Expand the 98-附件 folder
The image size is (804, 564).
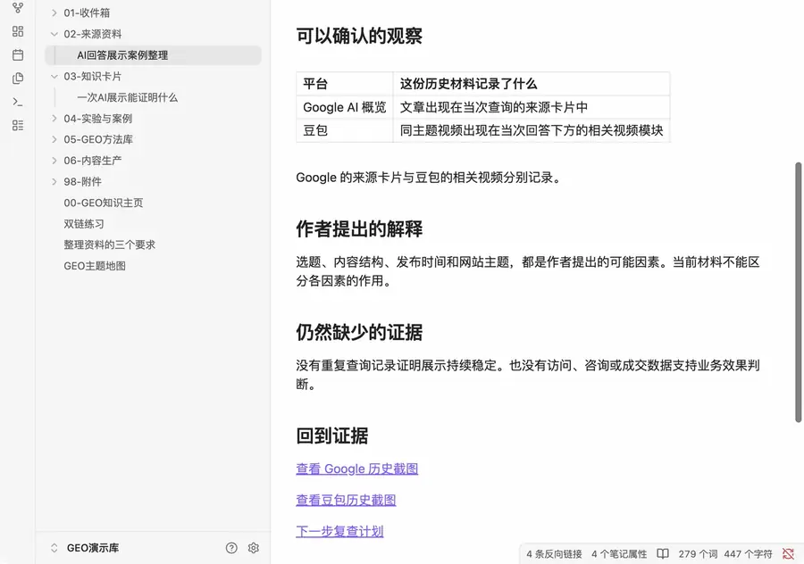click(x=54, y=181)
